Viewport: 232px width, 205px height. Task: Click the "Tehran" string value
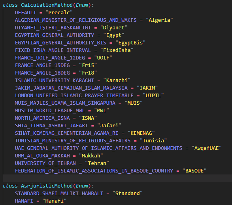tap(97, 163)
